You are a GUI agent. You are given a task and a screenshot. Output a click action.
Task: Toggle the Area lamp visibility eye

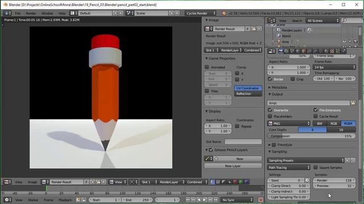point(344,41)
